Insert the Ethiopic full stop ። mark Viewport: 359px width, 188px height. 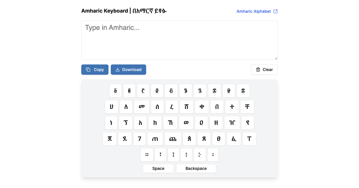[147, 155]
